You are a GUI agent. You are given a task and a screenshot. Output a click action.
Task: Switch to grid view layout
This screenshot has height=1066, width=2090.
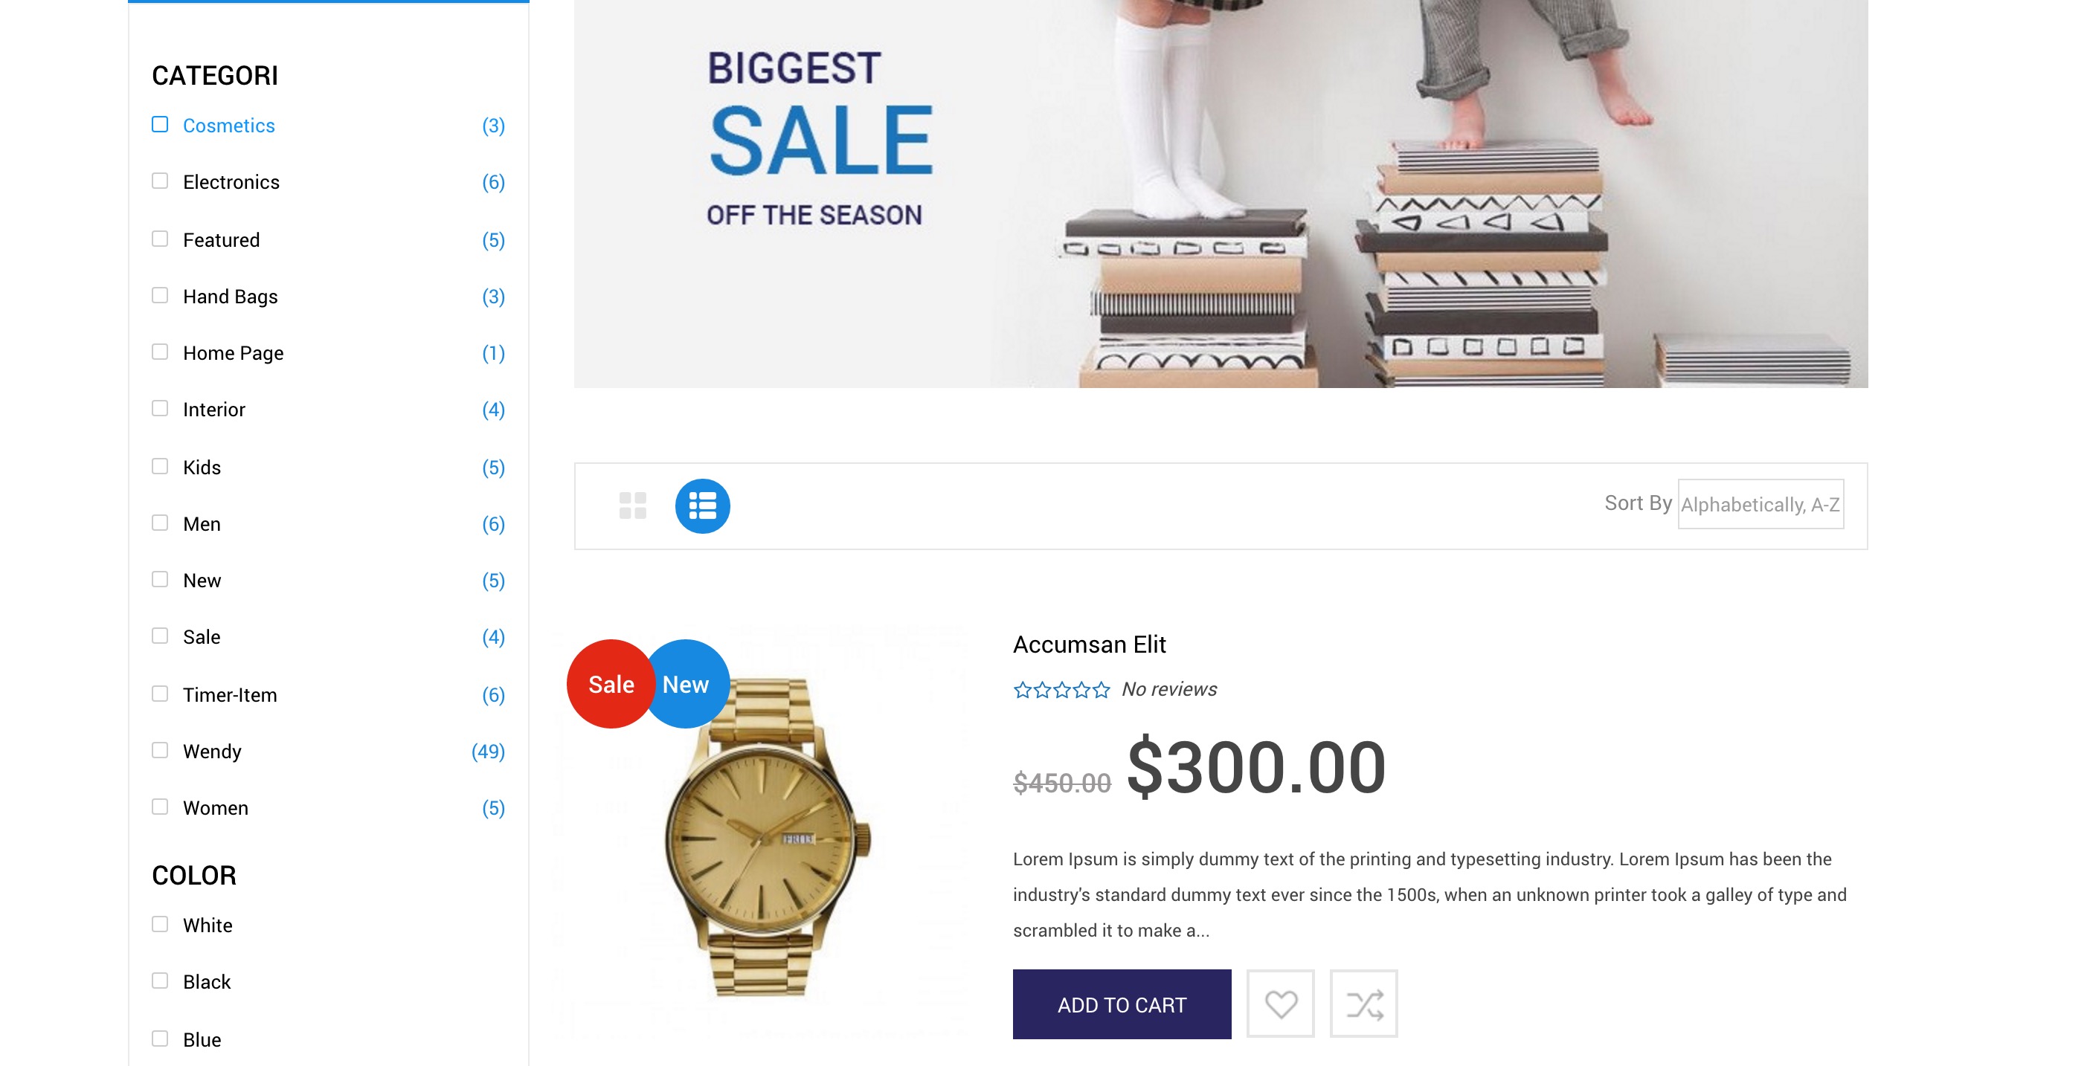(632, 505)
